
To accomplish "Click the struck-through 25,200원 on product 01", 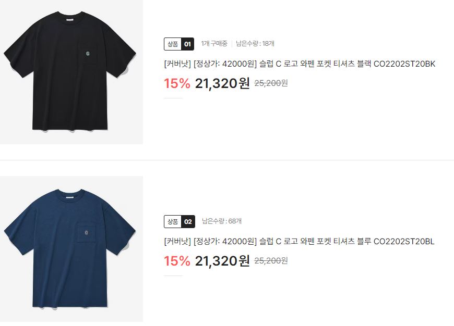I will [x=271, y=83].
